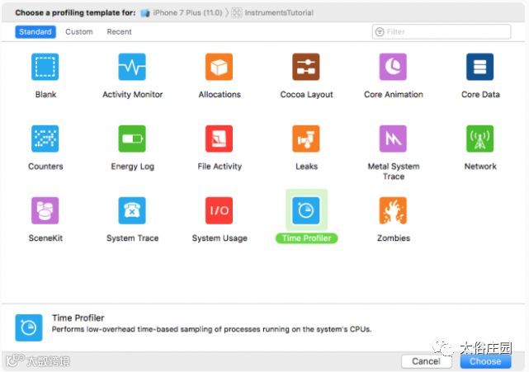Viewport: 529px width, 372px height.
Task: Click the "System Usage" label
Action: pos(220,238)
